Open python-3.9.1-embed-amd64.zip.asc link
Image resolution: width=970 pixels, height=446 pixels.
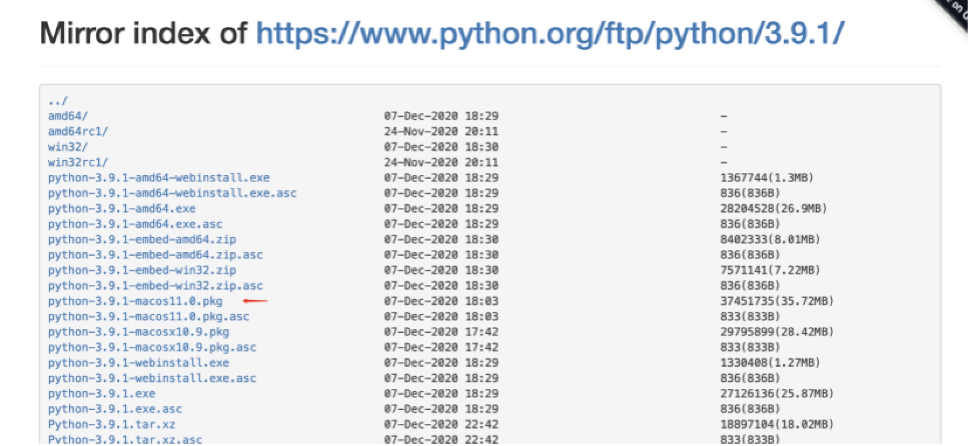click(155, 255)
